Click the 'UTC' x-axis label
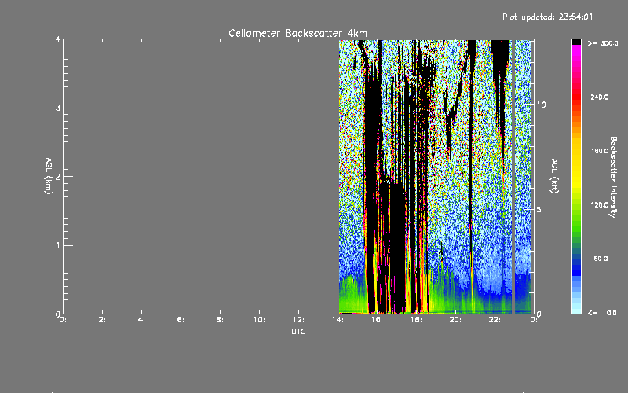Viewport: 628px width, 393px height. coord(298,331)
